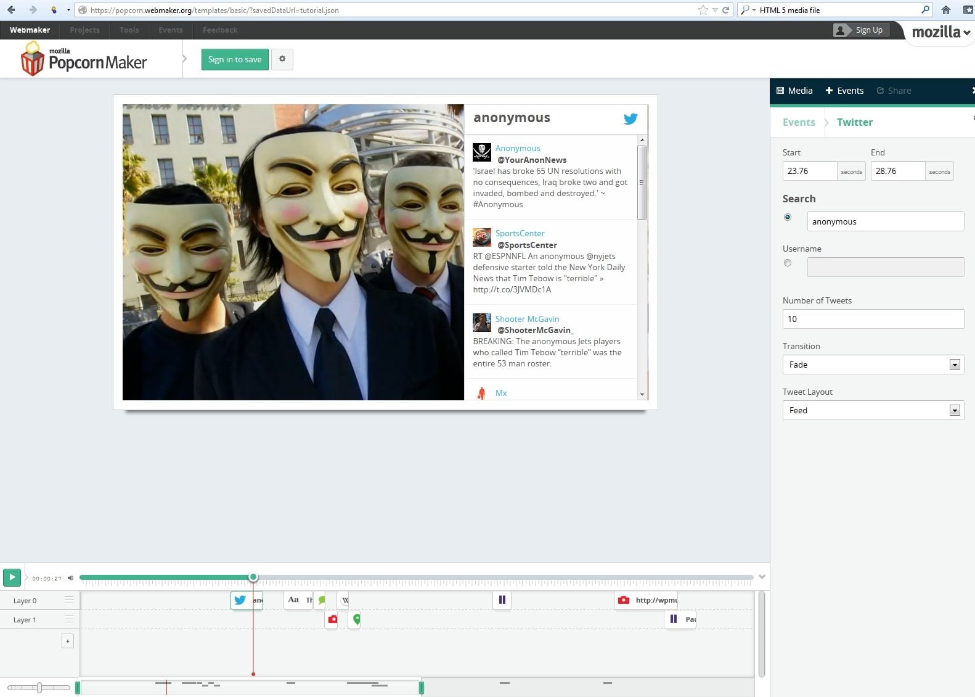Add a new layer with the plus button

pyautogui.click(x=68, y=641)
